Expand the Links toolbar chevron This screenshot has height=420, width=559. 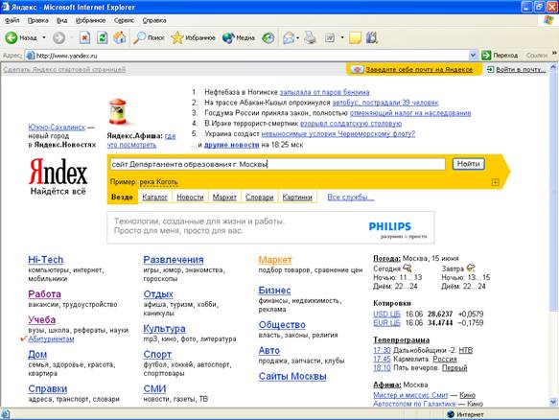pos(554,53)
